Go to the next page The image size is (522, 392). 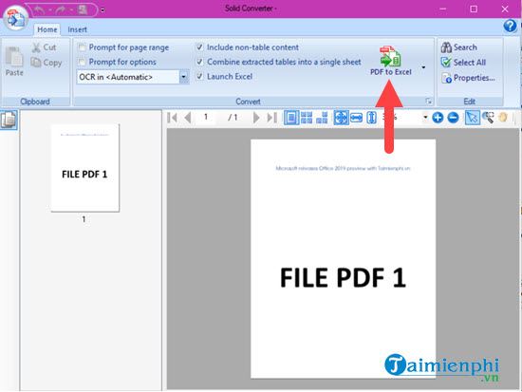click(x=256, y=118)
